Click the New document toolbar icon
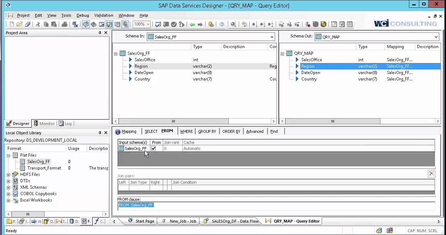 (x=12, y=24)
